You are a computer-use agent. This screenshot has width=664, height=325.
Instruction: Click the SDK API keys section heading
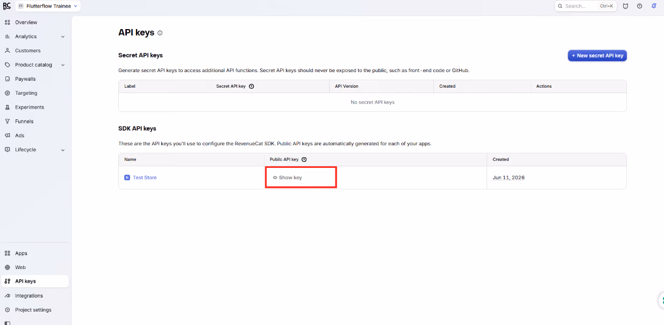pos(137,129)
